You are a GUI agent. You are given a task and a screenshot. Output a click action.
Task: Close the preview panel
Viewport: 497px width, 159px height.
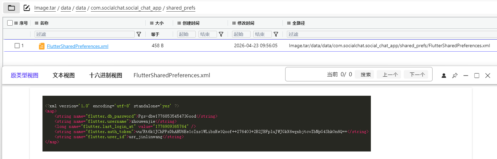click(x=488, y=76)
